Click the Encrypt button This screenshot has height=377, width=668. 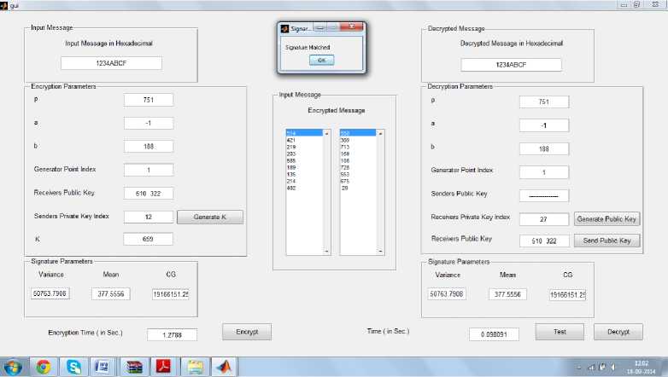click(247, 331)
